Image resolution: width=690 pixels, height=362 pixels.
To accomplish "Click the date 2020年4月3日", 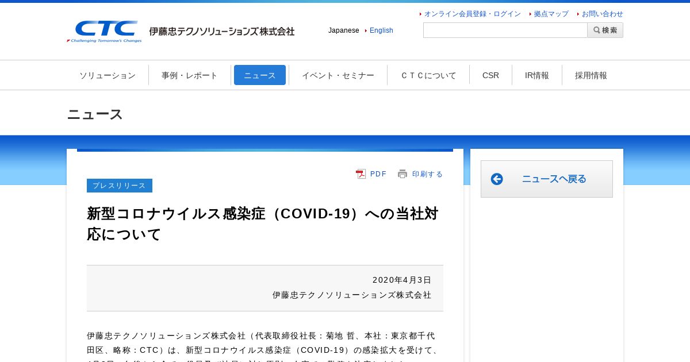I will pos(402,280).
